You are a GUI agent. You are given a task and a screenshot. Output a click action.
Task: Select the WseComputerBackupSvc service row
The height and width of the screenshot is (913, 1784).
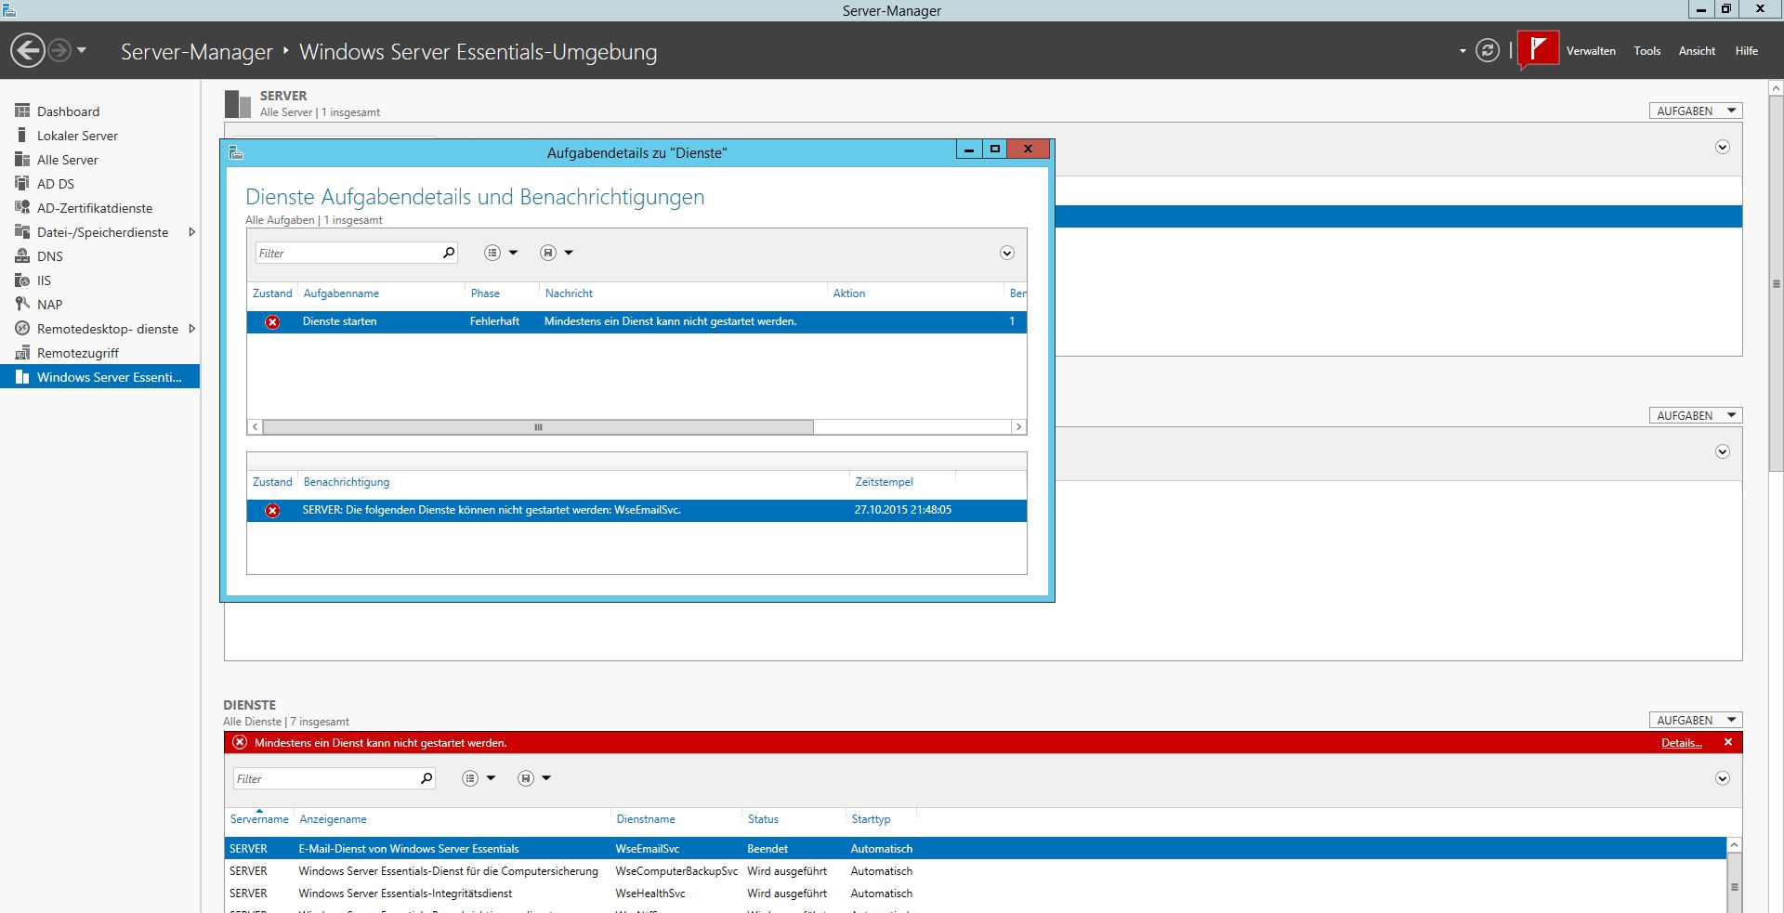click(x=975, y=871)
